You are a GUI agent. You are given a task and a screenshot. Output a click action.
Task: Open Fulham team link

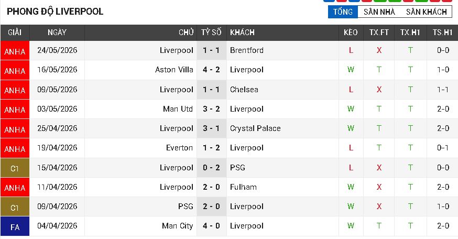click(x=243, y=187)
